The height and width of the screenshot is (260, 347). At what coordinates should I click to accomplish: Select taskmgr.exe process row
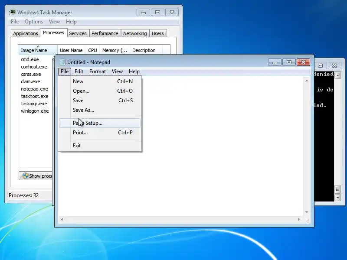[x=34, y=104]
